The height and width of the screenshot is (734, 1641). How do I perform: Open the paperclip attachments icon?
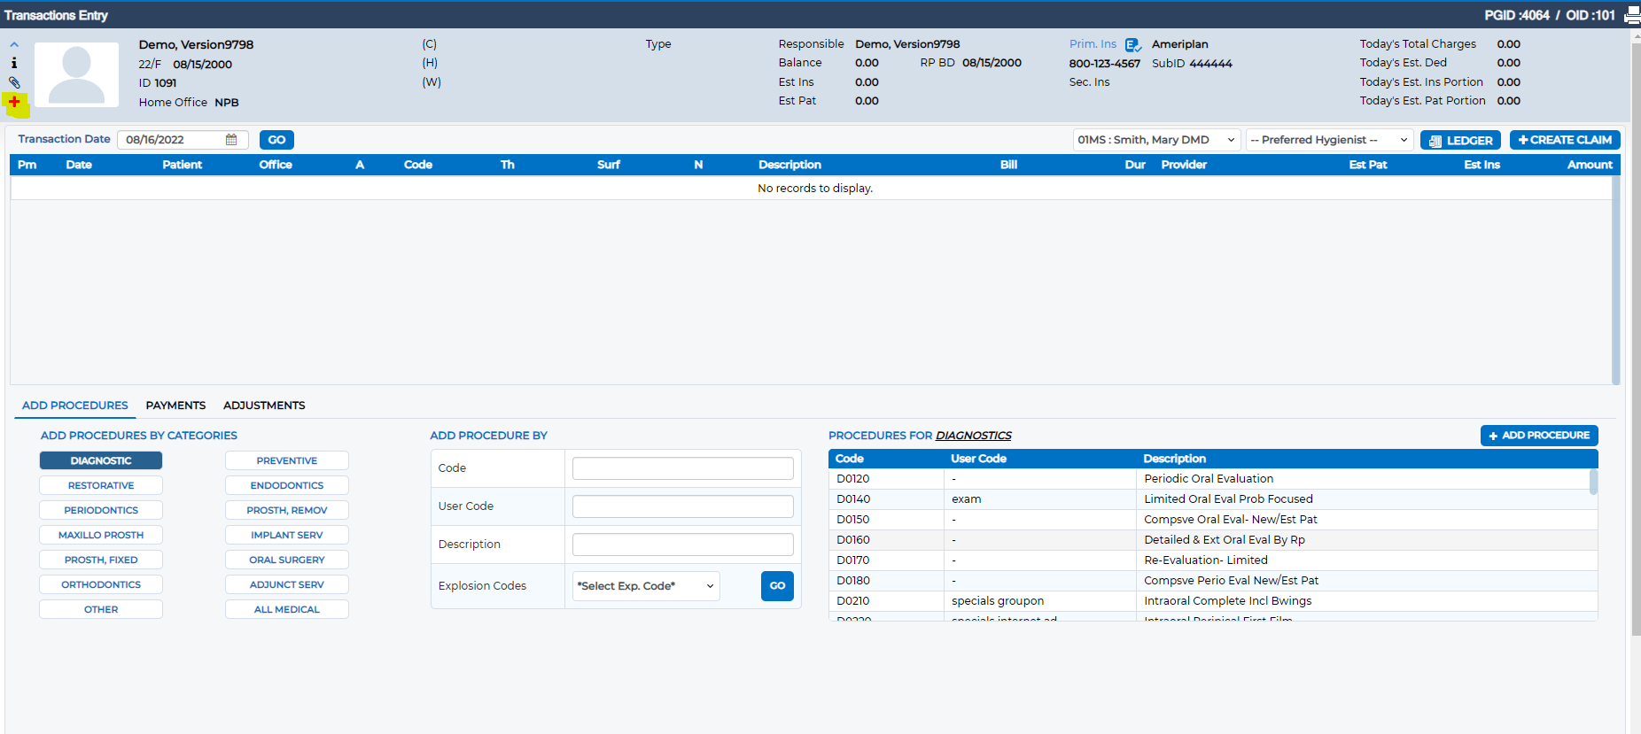pos(14,82)
